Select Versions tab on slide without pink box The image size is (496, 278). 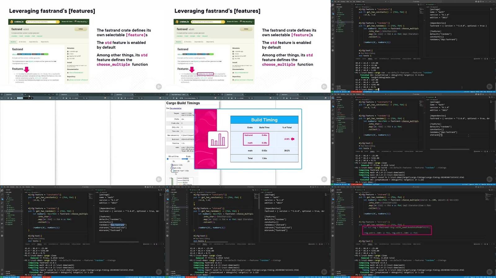(23, 42)
